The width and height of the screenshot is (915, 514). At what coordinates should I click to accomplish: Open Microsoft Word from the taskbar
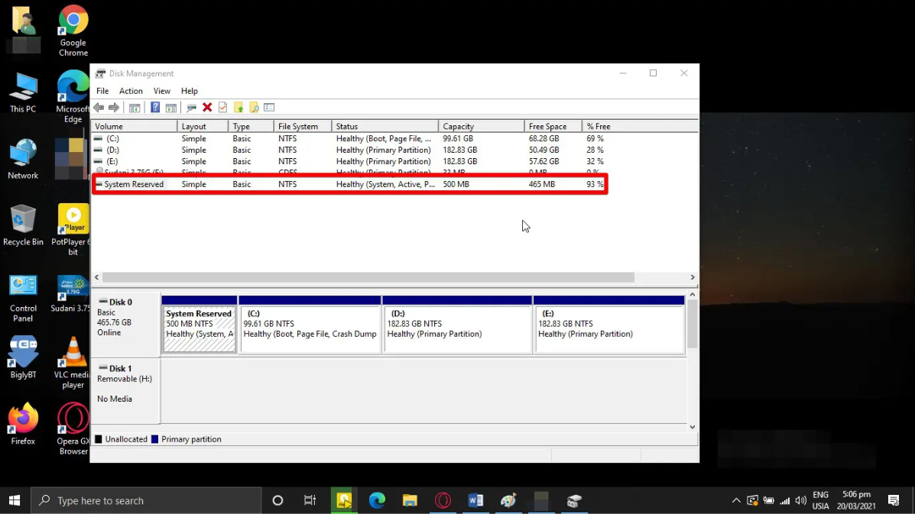coord(475,500)
